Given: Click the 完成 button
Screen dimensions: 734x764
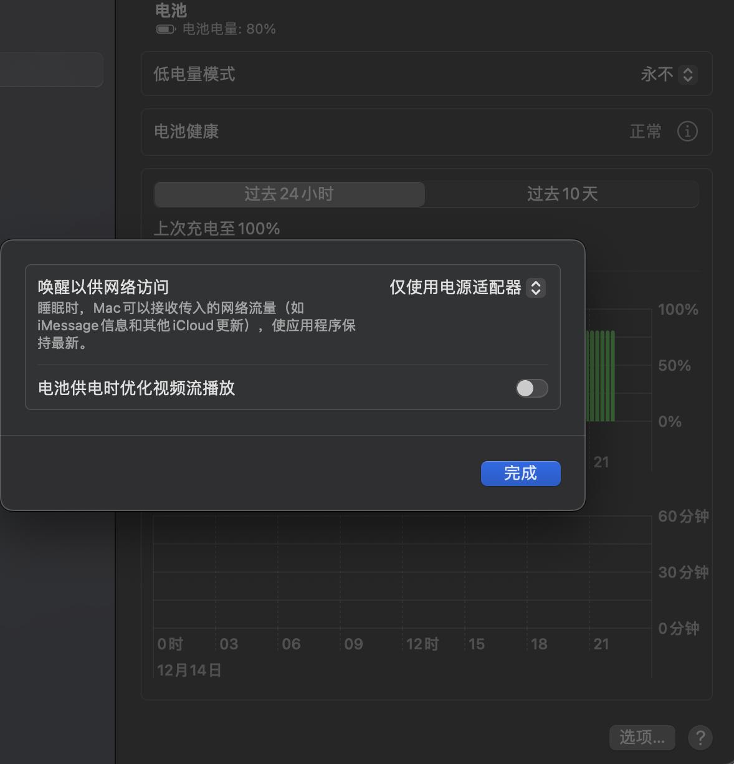Looking at the screenshot, I should [520, 473].
